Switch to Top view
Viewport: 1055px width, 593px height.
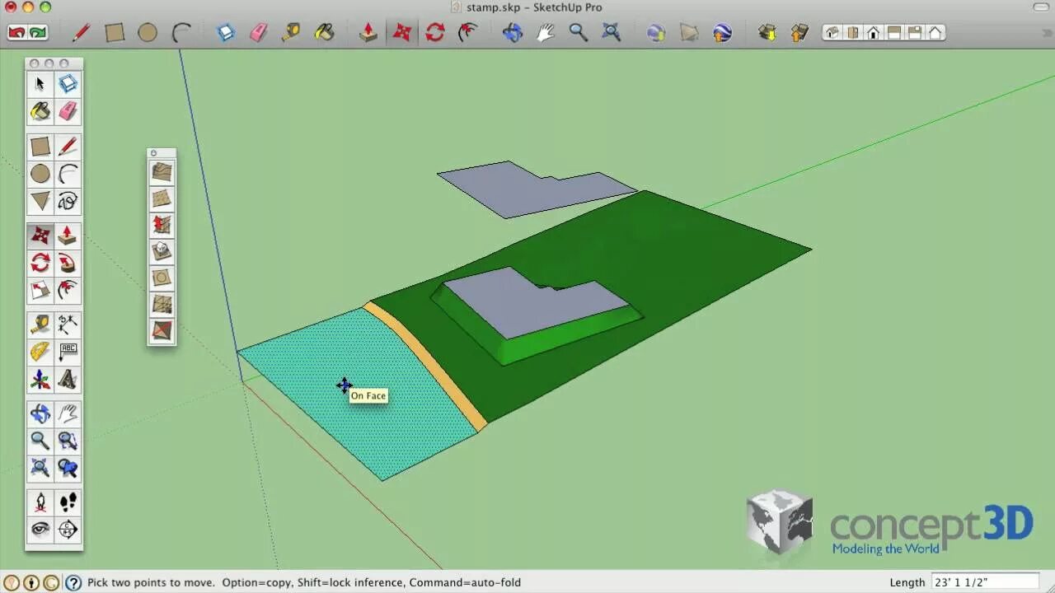[853, 33]
